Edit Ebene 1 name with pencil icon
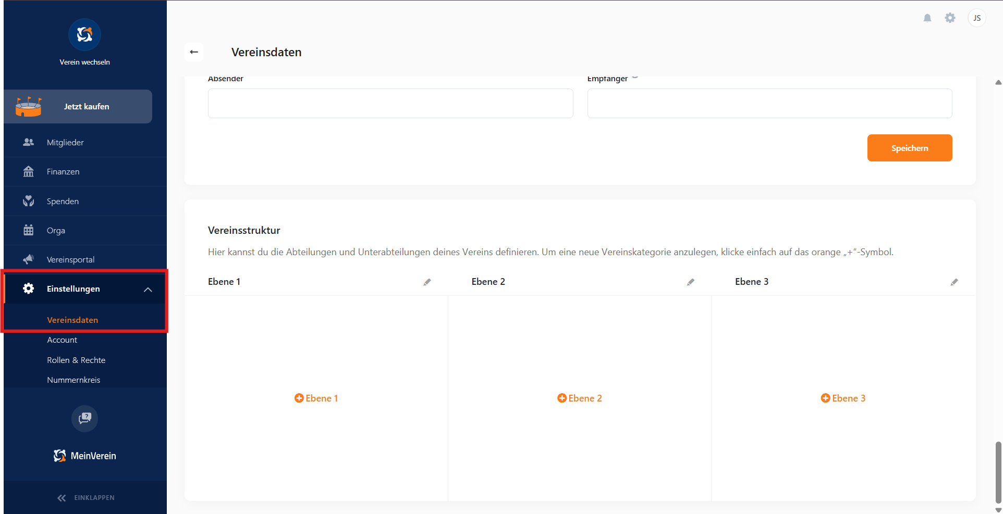Viewport: 1003px width, 514px height. (427, 282)
